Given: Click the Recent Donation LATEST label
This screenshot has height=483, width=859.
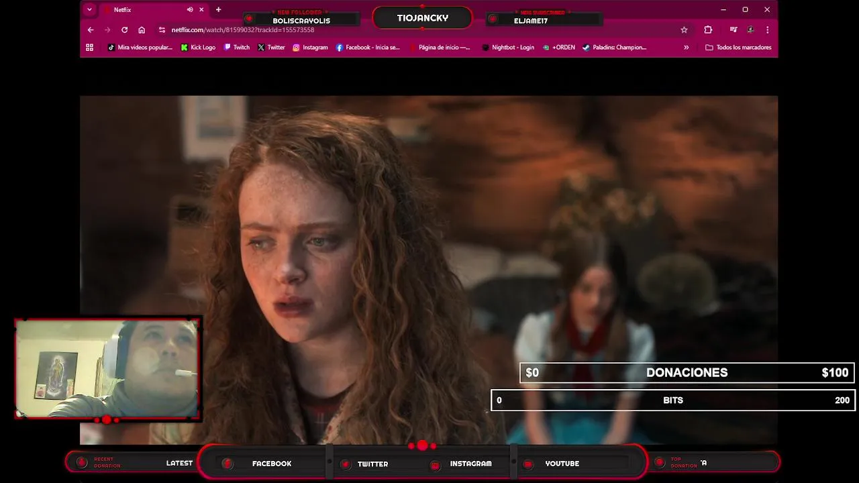Looking at the screenshot, I should (x=179, y=463).
